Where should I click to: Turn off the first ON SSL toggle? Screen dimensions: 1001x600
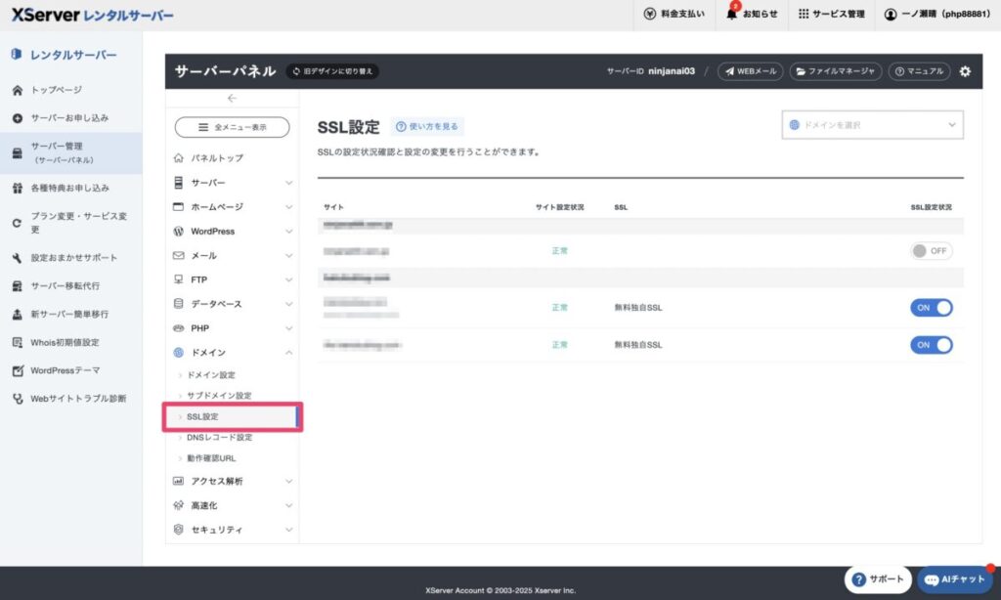[931, 308]
